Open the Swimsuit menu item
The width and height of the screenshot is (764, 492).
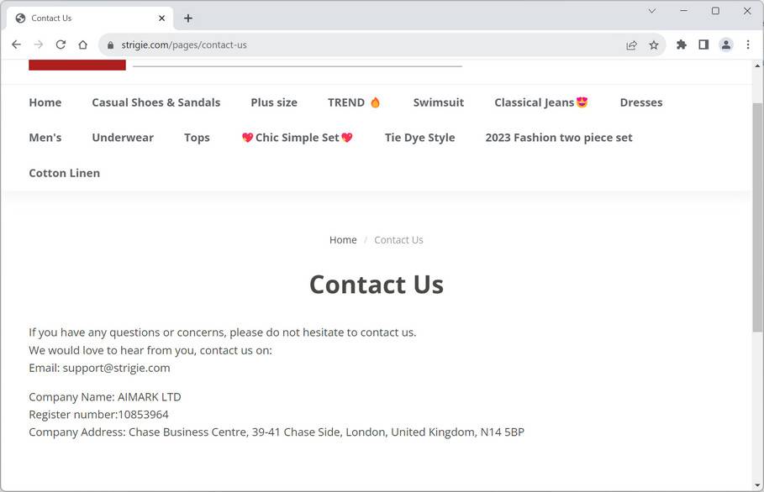click(438, 102)
